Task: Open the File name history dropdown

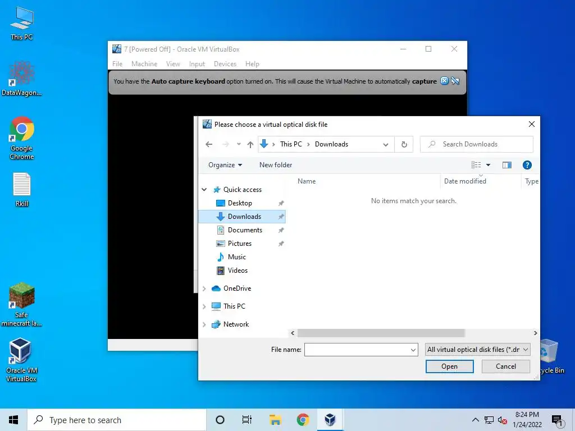Action: [x=413, y=350]
